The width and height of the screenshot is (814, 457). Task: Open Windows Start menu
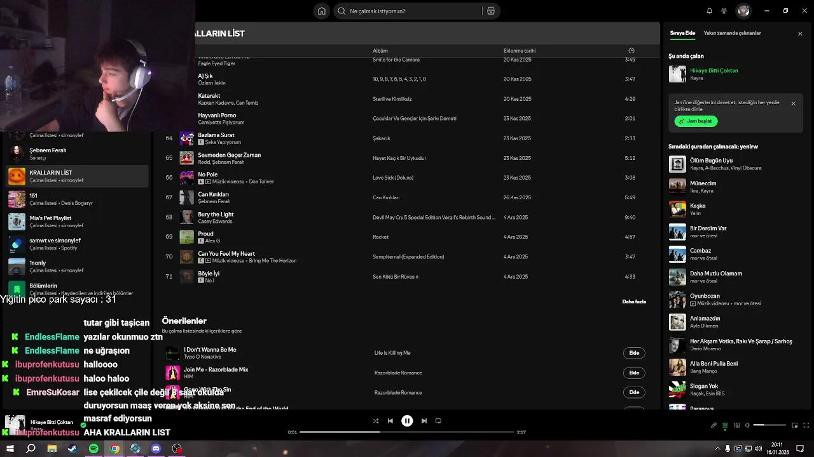pyautogui.click(x=10, y=449)
